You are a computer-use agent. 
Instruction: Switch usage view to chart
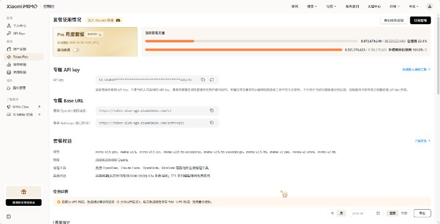tap(393, 214)
